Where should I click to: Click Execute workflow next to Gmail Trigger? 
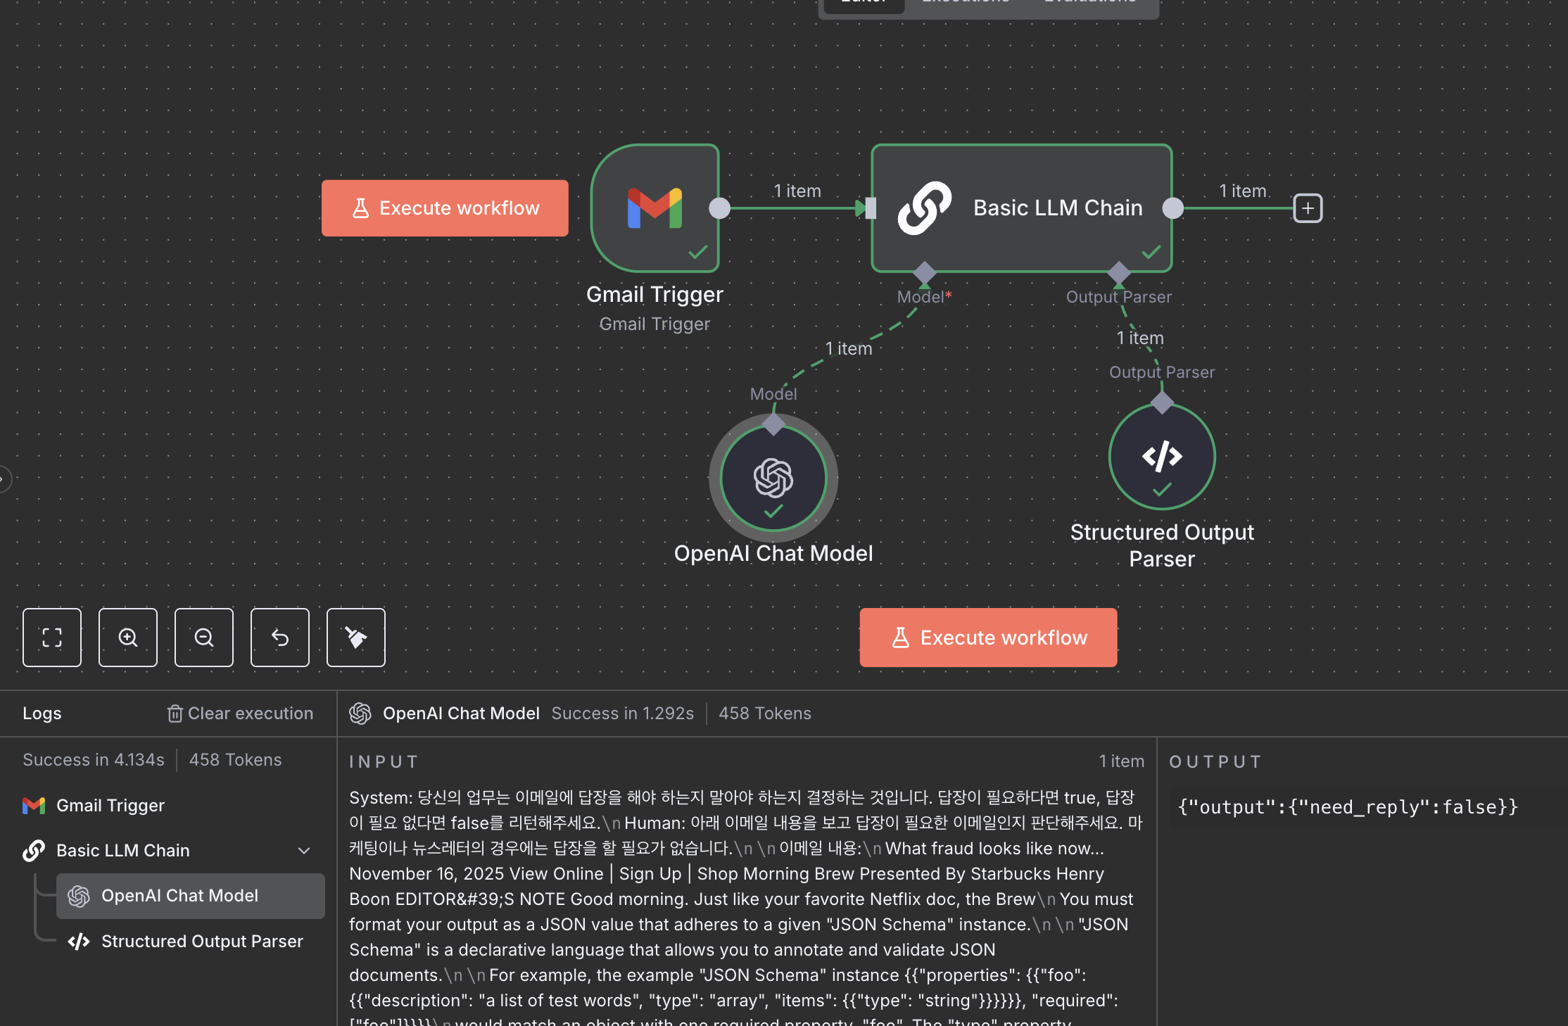pyautogui.click(x=445, y=208)
